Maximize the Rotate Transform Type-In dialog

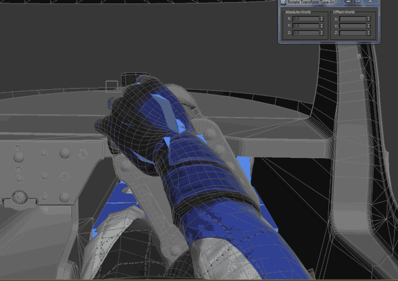point(357,1)
